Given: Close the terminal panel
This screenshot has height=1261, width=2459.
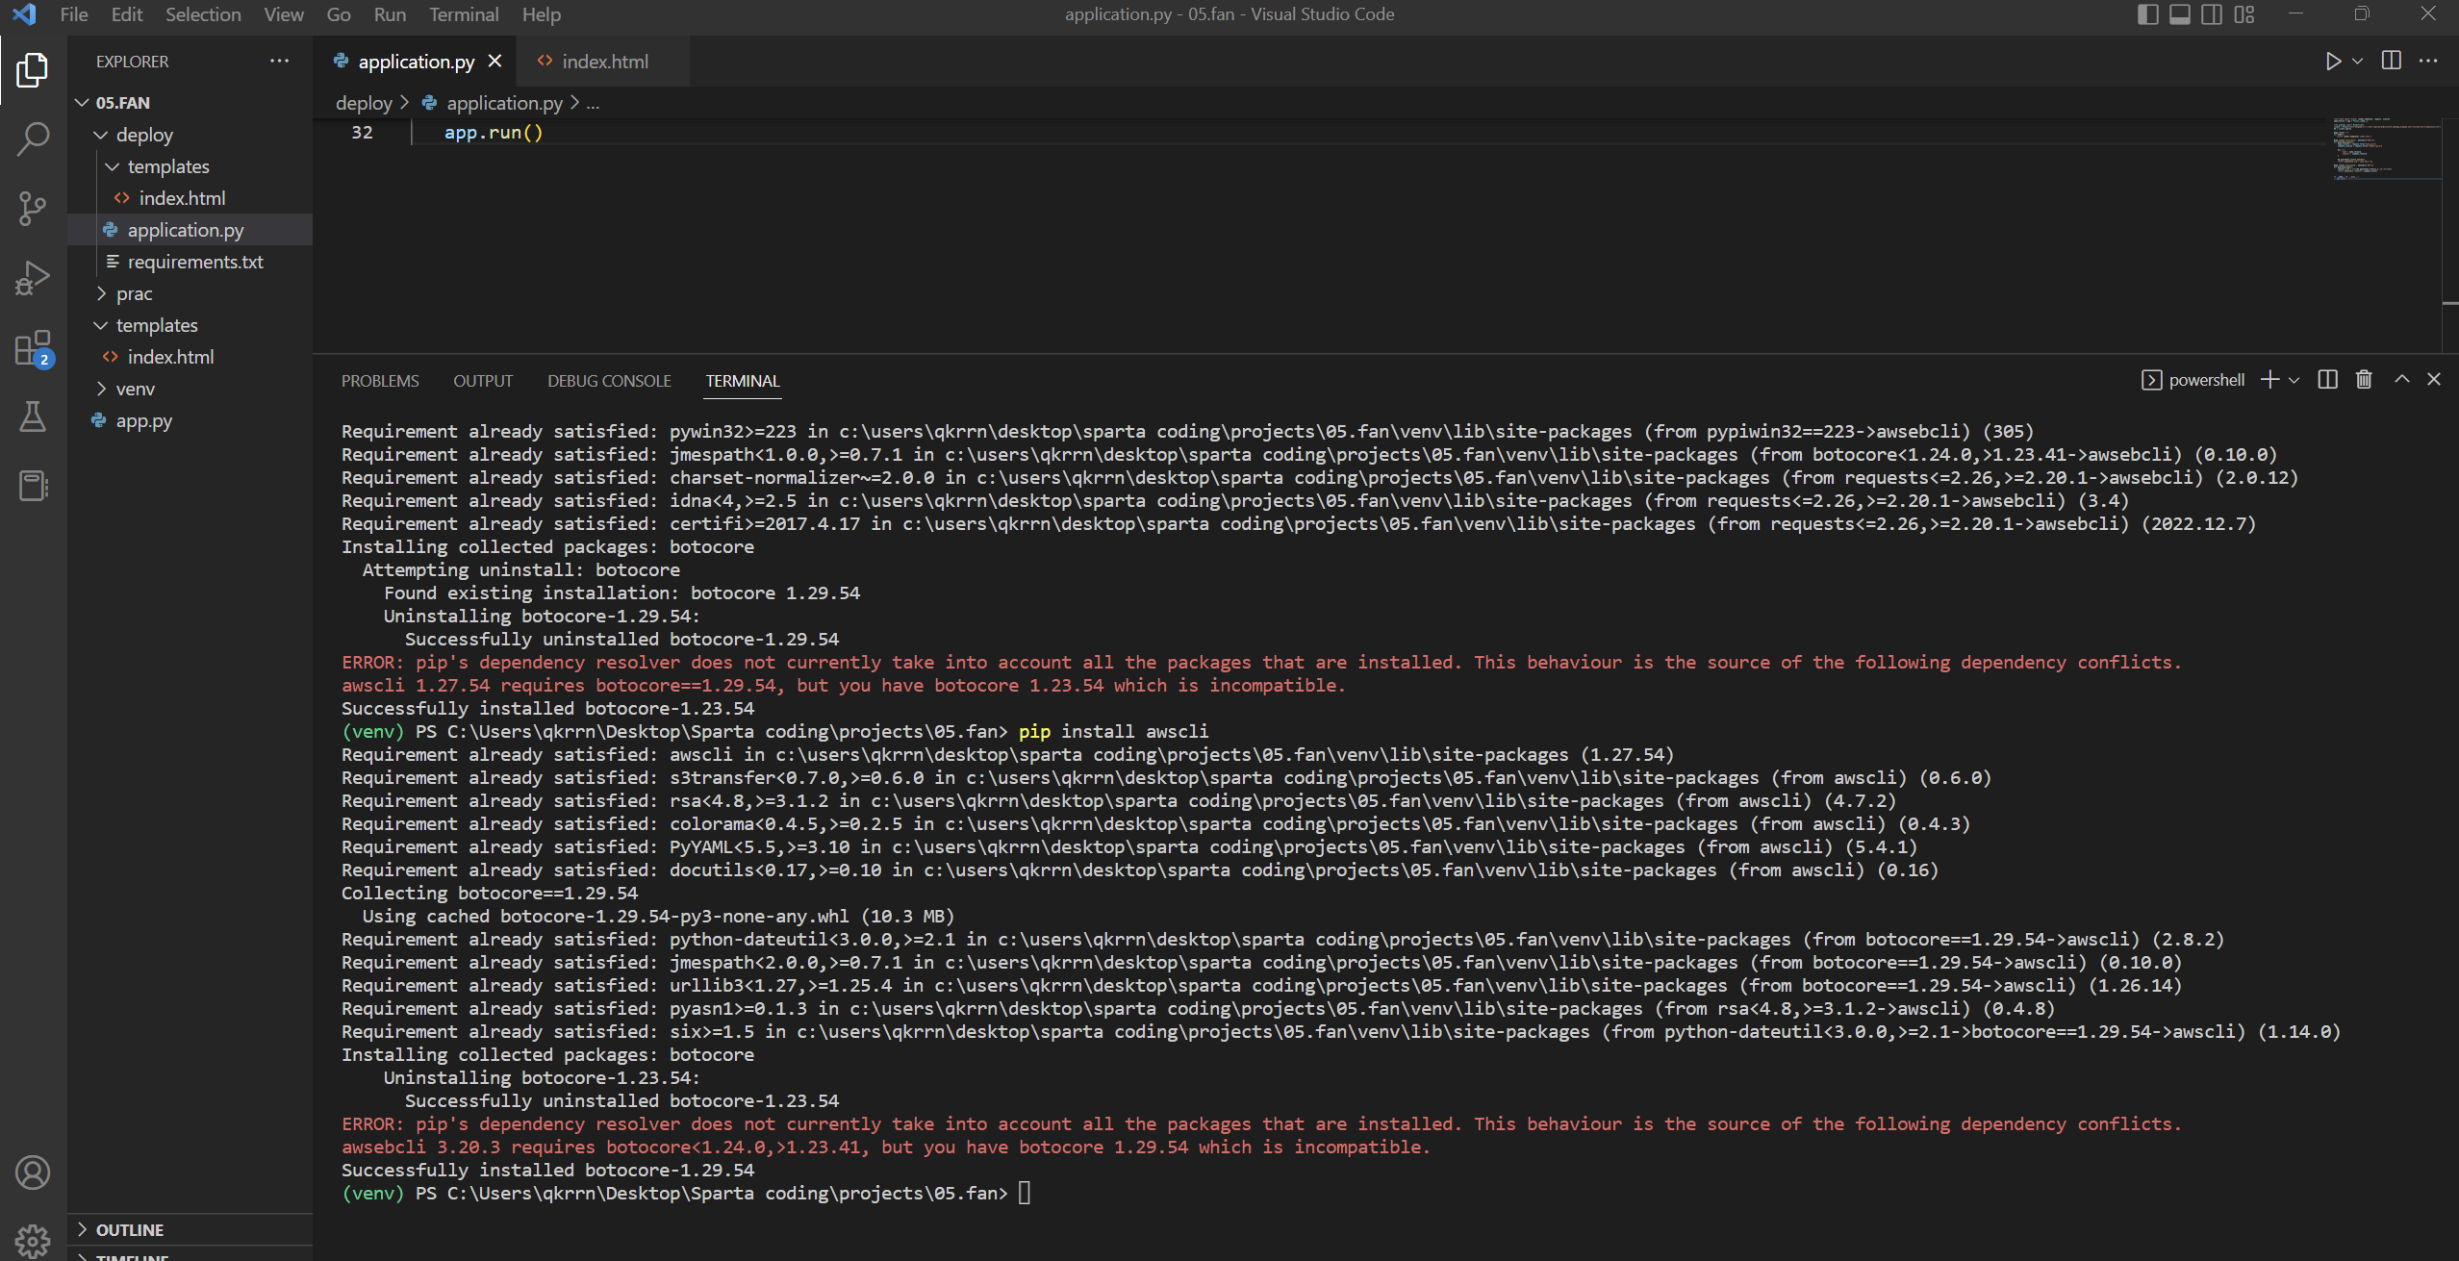Looking at the screenshot, I should (2434, 380).
